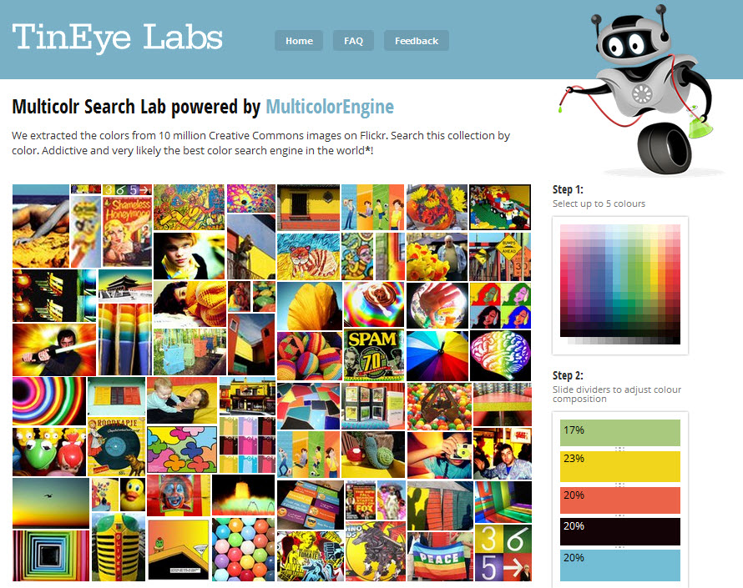The height and width of the screenshot is (588, 743).
Task: Select the yellow 23% color bar
Action: click(x=620, y=467)
